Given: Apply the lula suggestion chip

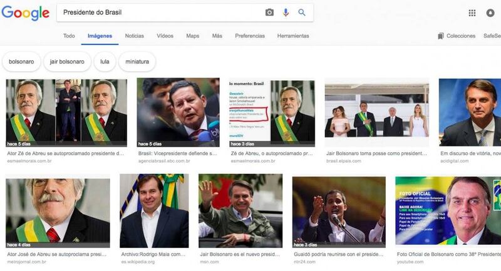Looking at the screenshot, I should coord(105,62).
